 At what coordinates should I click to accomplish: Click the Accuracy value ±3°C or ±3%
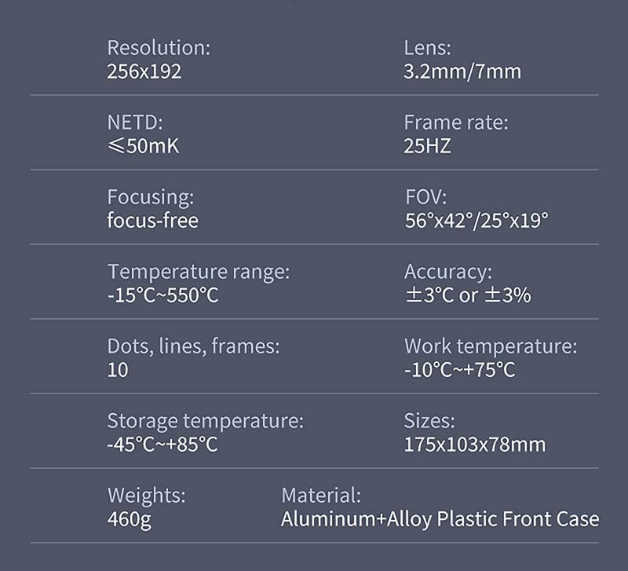(467, 295)
